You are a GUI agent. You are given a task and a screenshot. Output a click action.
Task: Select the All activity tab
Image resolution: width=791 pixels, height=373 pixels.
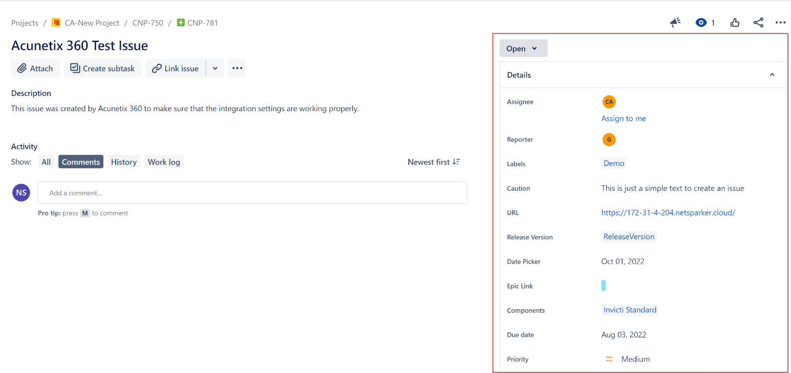click(46, 162)
